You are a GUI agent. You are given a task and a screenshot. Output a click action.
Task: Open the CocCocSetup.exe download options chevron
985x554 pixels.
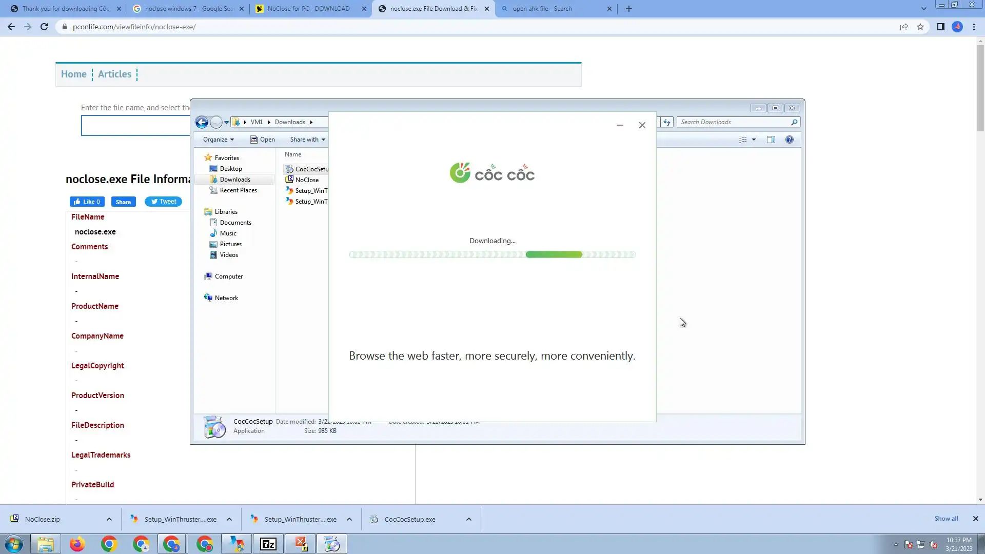469,519
